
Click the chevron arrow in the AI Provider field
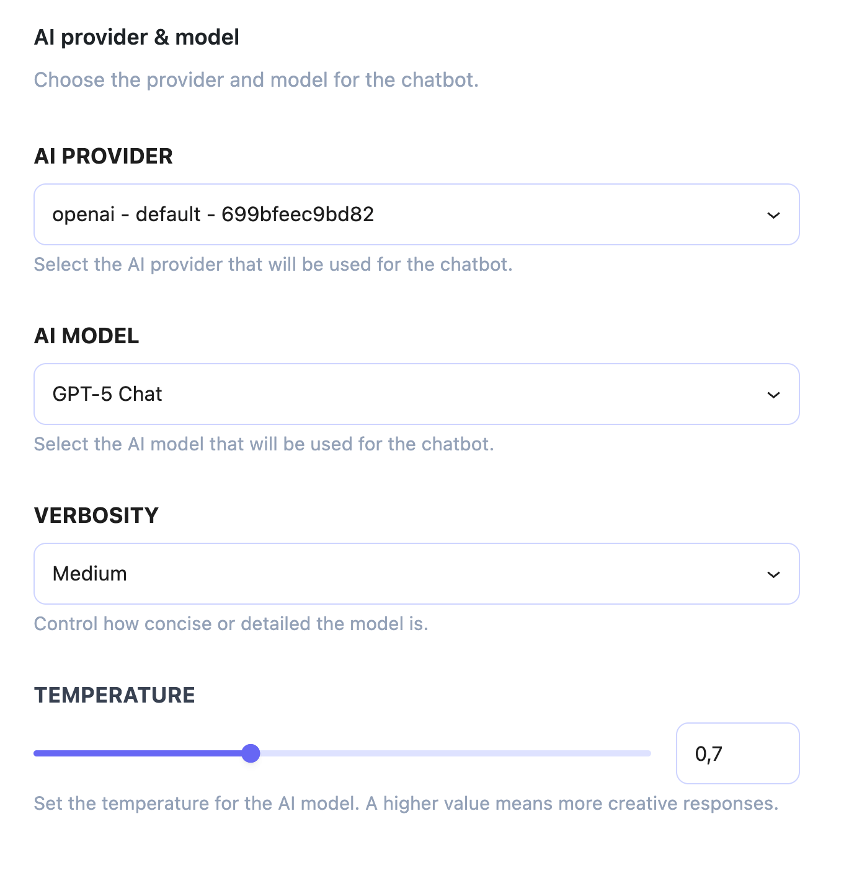tap(773, 215)
